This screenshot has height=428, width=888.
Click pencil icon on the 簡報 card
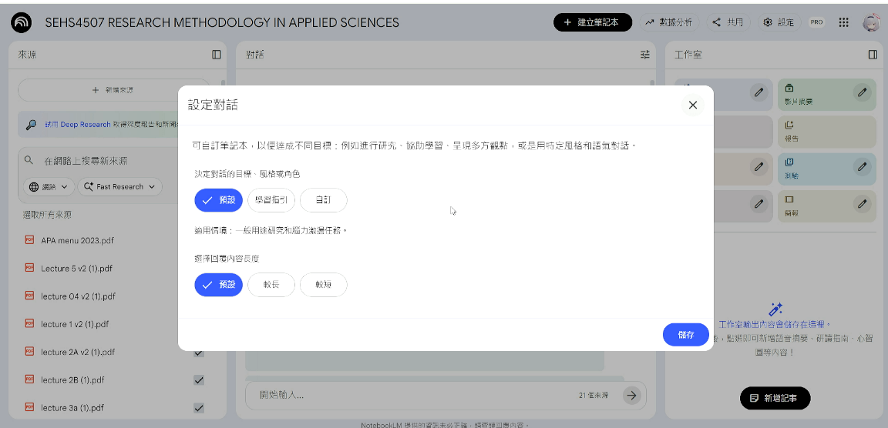pos(862,204)
